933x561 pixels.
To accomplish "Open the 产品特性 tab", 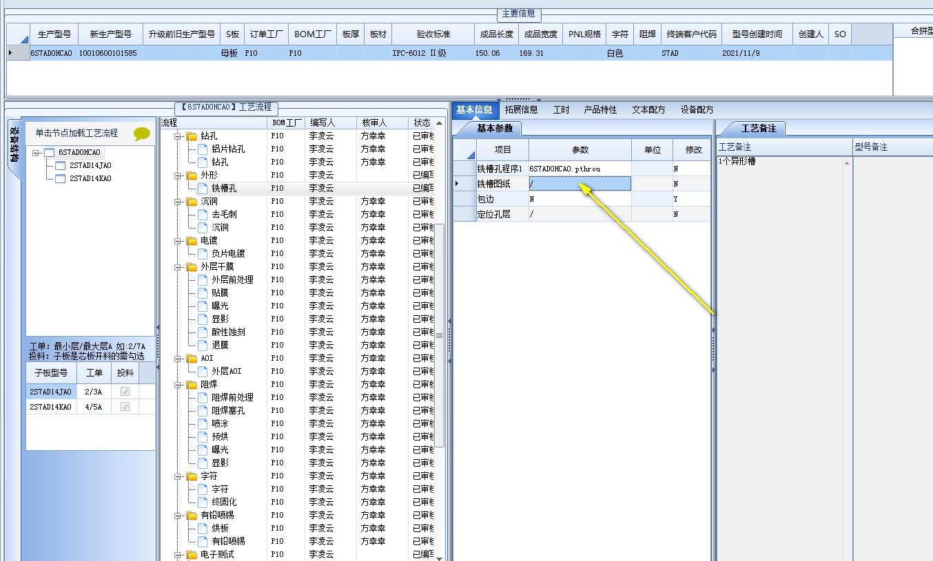I will pos(600,109).
